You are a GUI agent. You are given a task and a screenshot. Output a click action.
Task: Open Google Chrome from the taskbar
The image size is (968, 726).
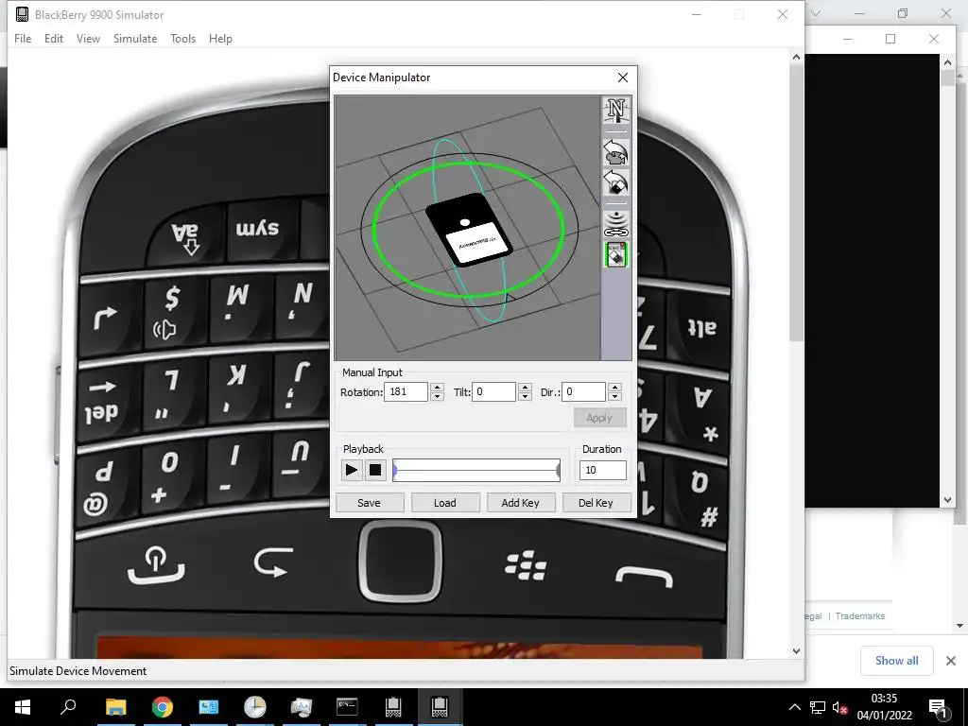(163, 707)
